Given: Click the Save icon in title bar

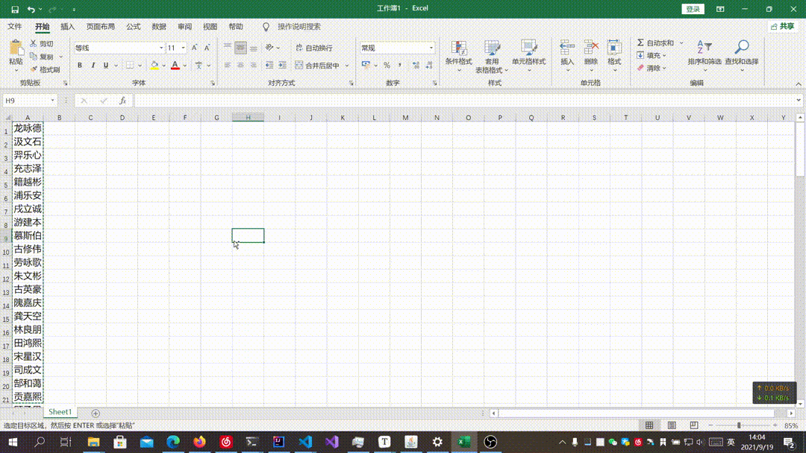Looking at the screenshot, I should [15, 9].
